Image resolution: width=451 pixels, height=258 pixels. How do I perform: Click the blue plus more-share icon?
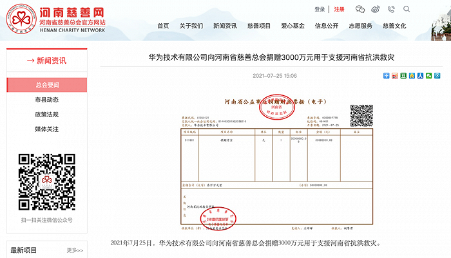pyautogui.click(x=387, y=75)
